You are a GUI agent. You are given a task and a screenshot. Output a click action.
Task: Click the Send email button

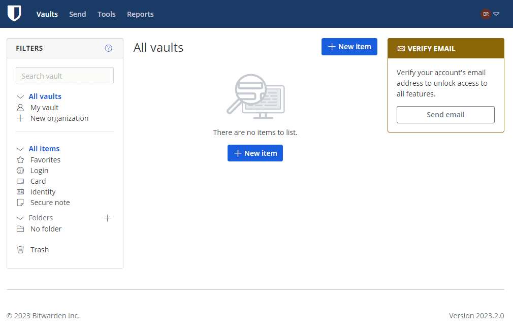click(445, 115)
